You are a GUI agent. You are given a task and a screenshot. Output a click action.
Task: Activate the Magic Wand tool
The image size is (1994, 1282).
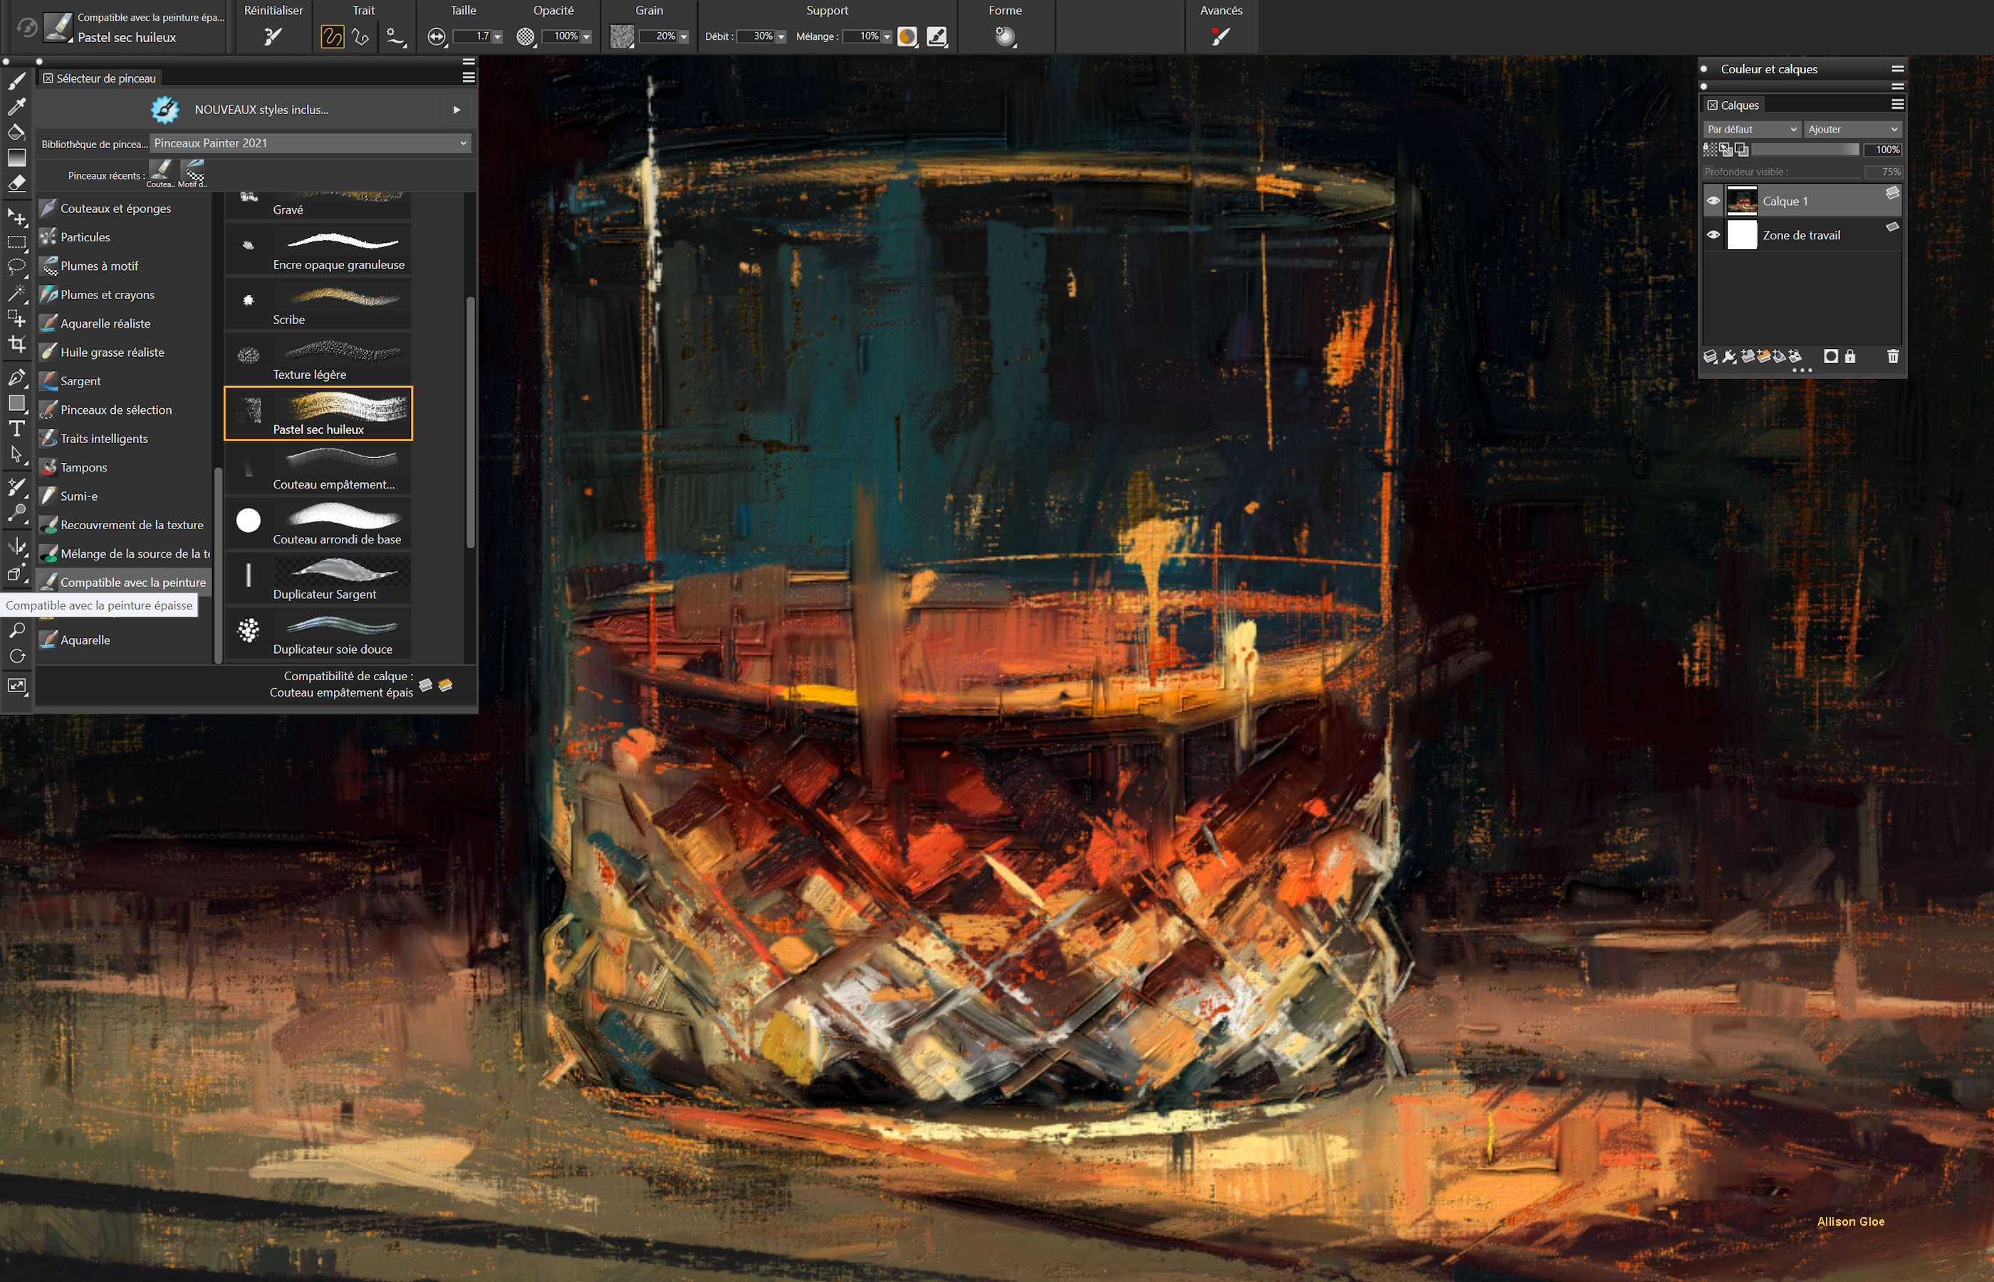coord(16,293)
